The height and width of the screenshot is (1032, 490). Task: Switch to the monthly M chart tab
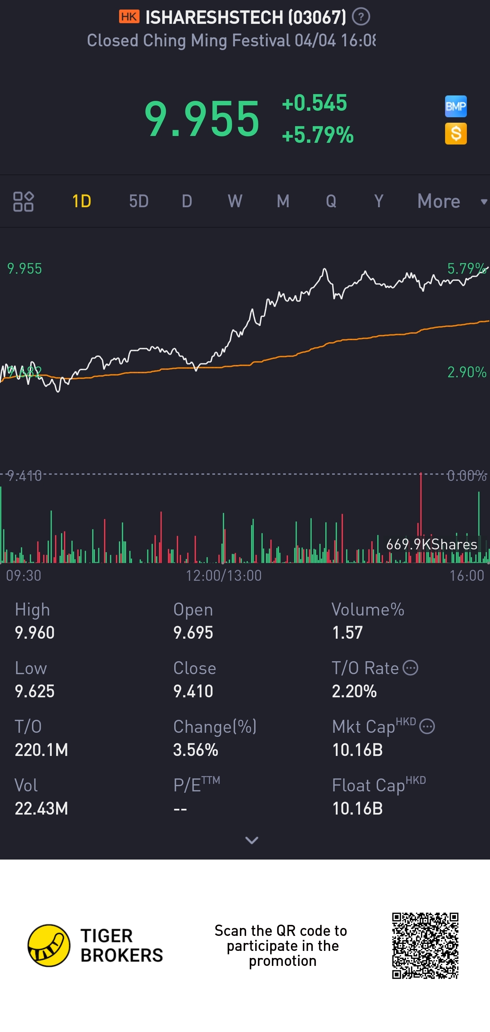click(x=283, y=201)
